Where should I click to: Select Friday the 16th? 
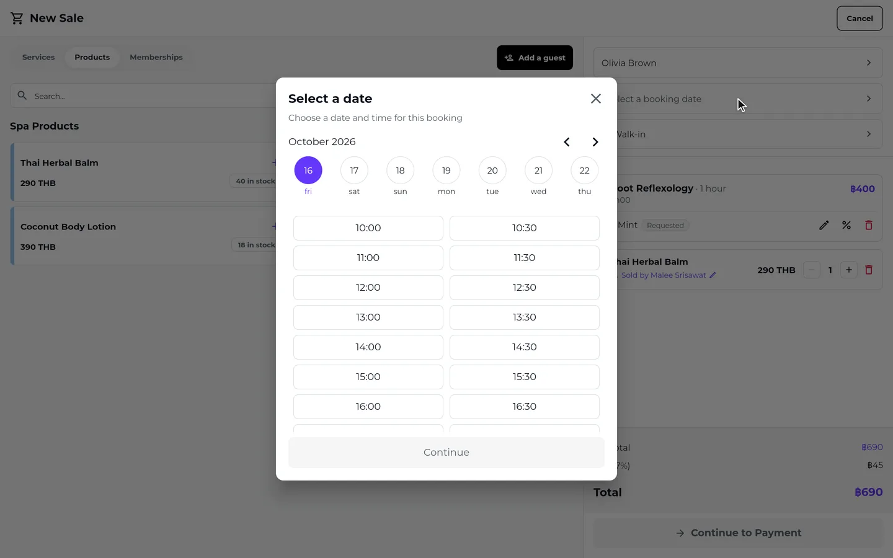click(308, 170)
